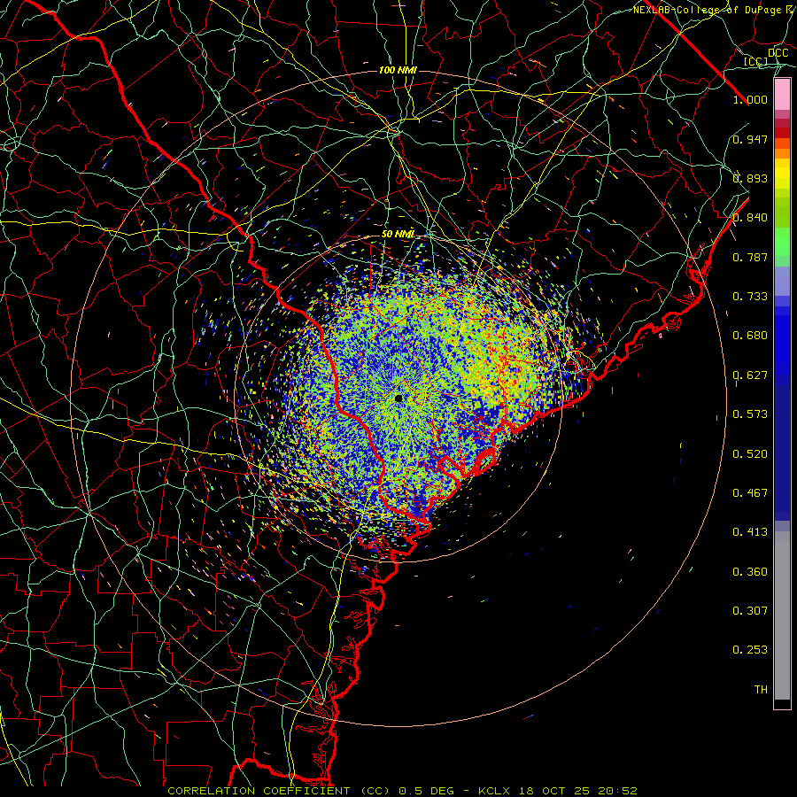Image resolution: width=797 pixels, height=797 pixels.
Task: Click the 0.360 scale value
Action: pos(750,572)
